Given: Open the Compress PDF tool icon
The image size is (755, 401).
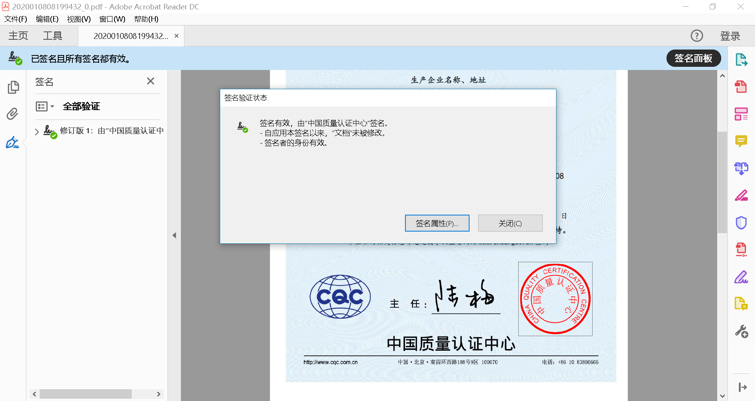Looking at the screenshot, I should tap(741, 250).
